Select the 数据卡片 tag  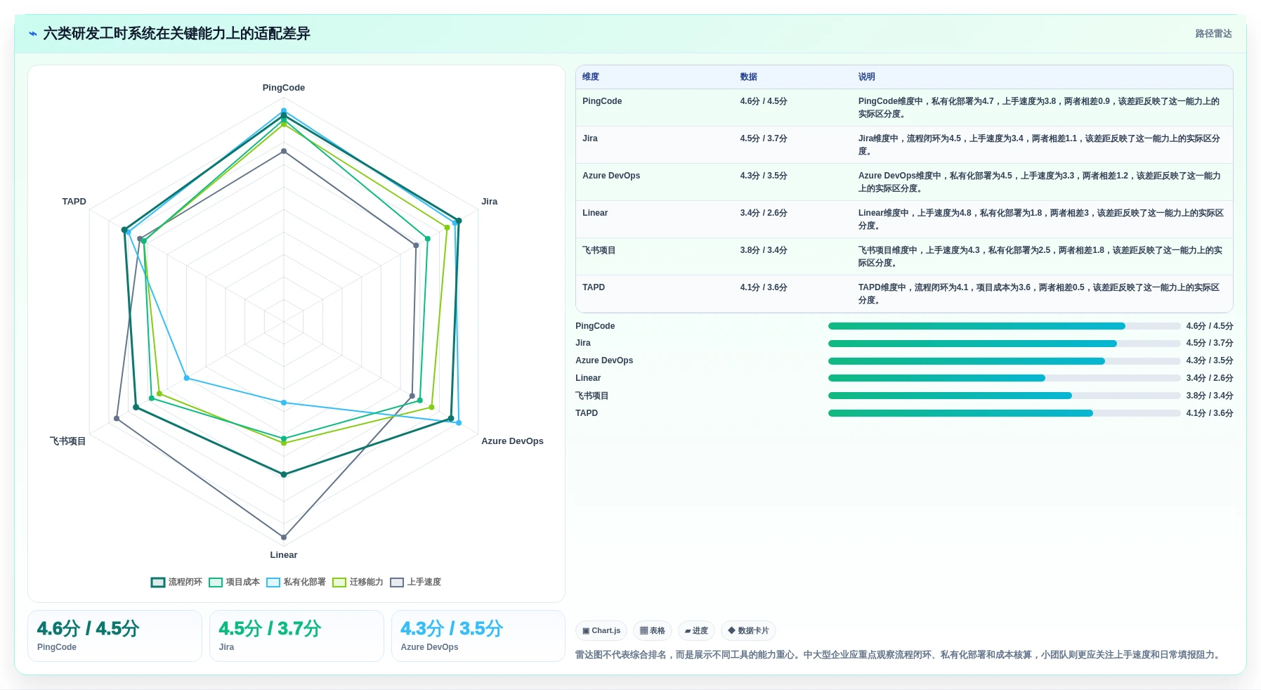[x=748, y=631]
